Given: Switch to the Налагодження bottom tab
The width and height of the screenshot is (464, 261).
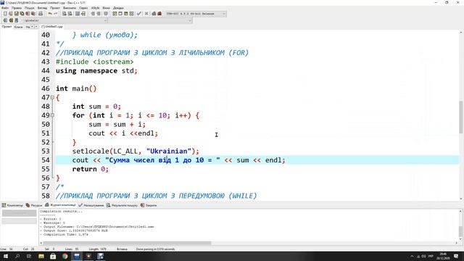Looking at the screenshot, I should coord(91,205).
